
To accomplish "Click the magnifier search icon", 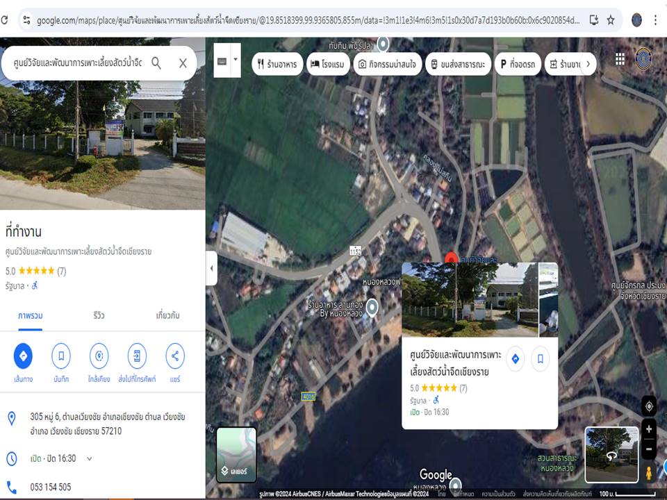I will [x=156, y=63].
